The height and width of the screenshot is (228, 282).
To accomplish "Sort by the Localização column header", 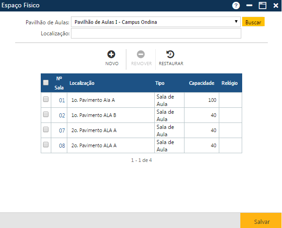I will [82, 83].
